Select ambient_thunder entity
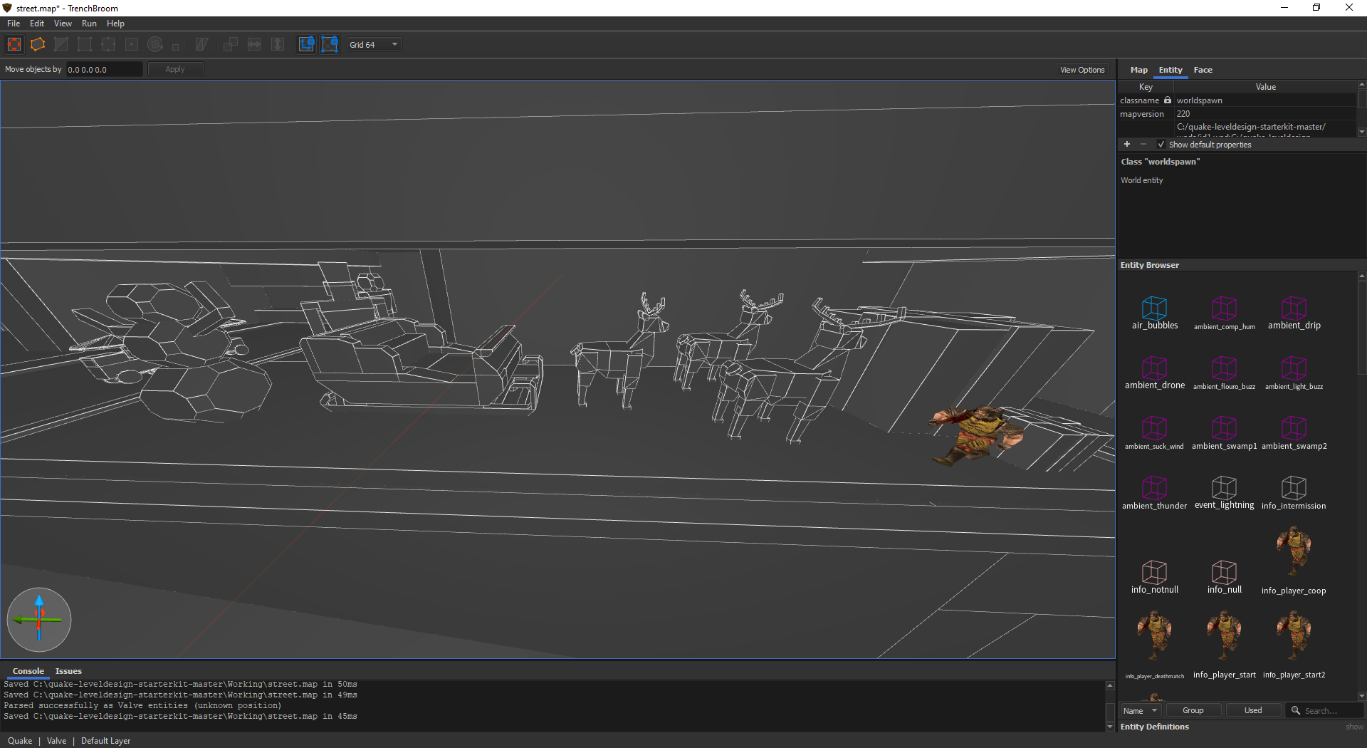The image size is (1367, 748). click(1155, 492)
